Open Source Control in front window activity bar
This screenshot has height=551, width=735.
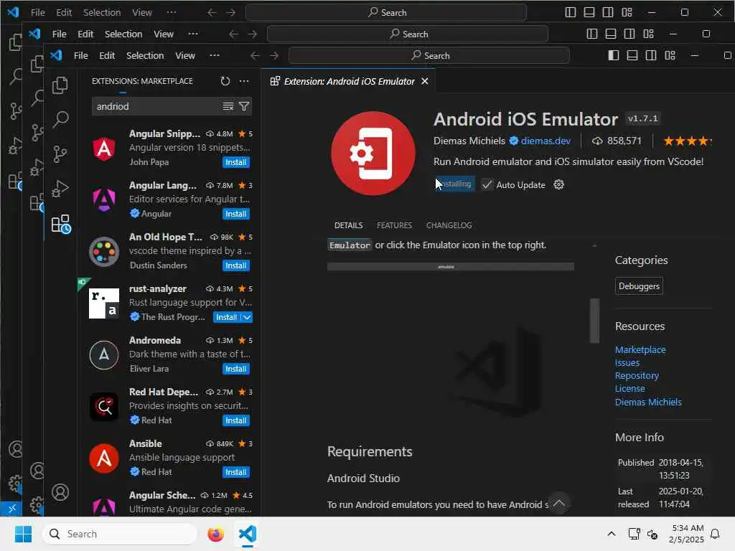point(60,154)
